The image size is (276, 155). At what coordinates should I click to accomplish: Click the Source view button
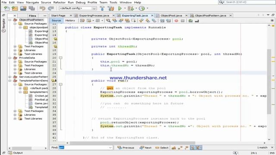(x=56, y=21)
